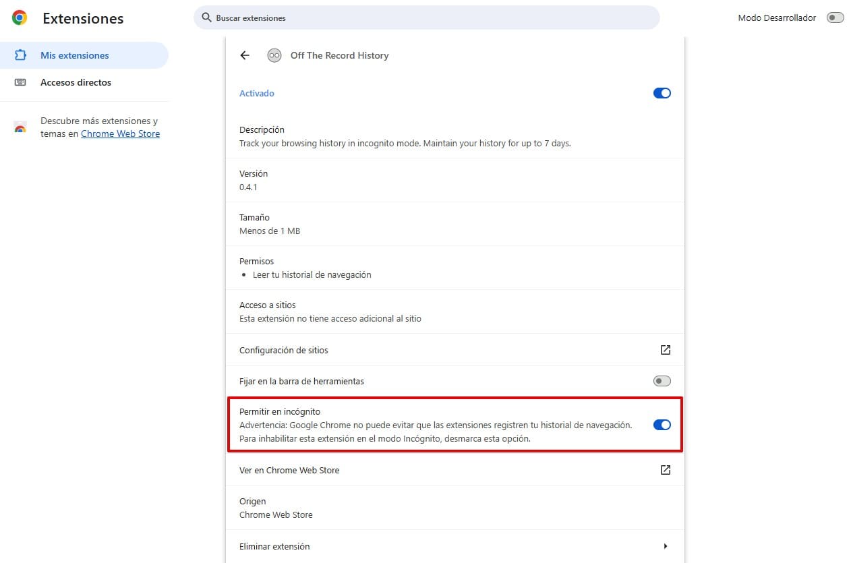The height and width of the screenshot is (563, 851).
Task: Click the Origen heading
Action: tap(253, 501)
